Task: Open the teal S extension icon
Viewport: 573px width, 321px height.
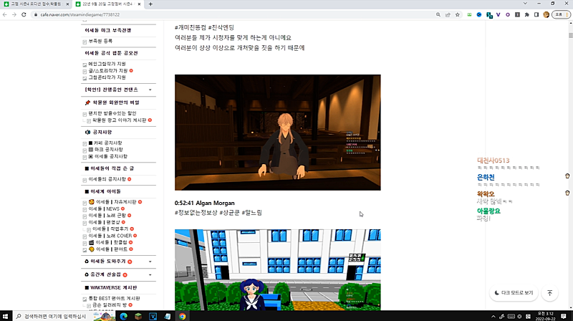Action: pos(489,15)
